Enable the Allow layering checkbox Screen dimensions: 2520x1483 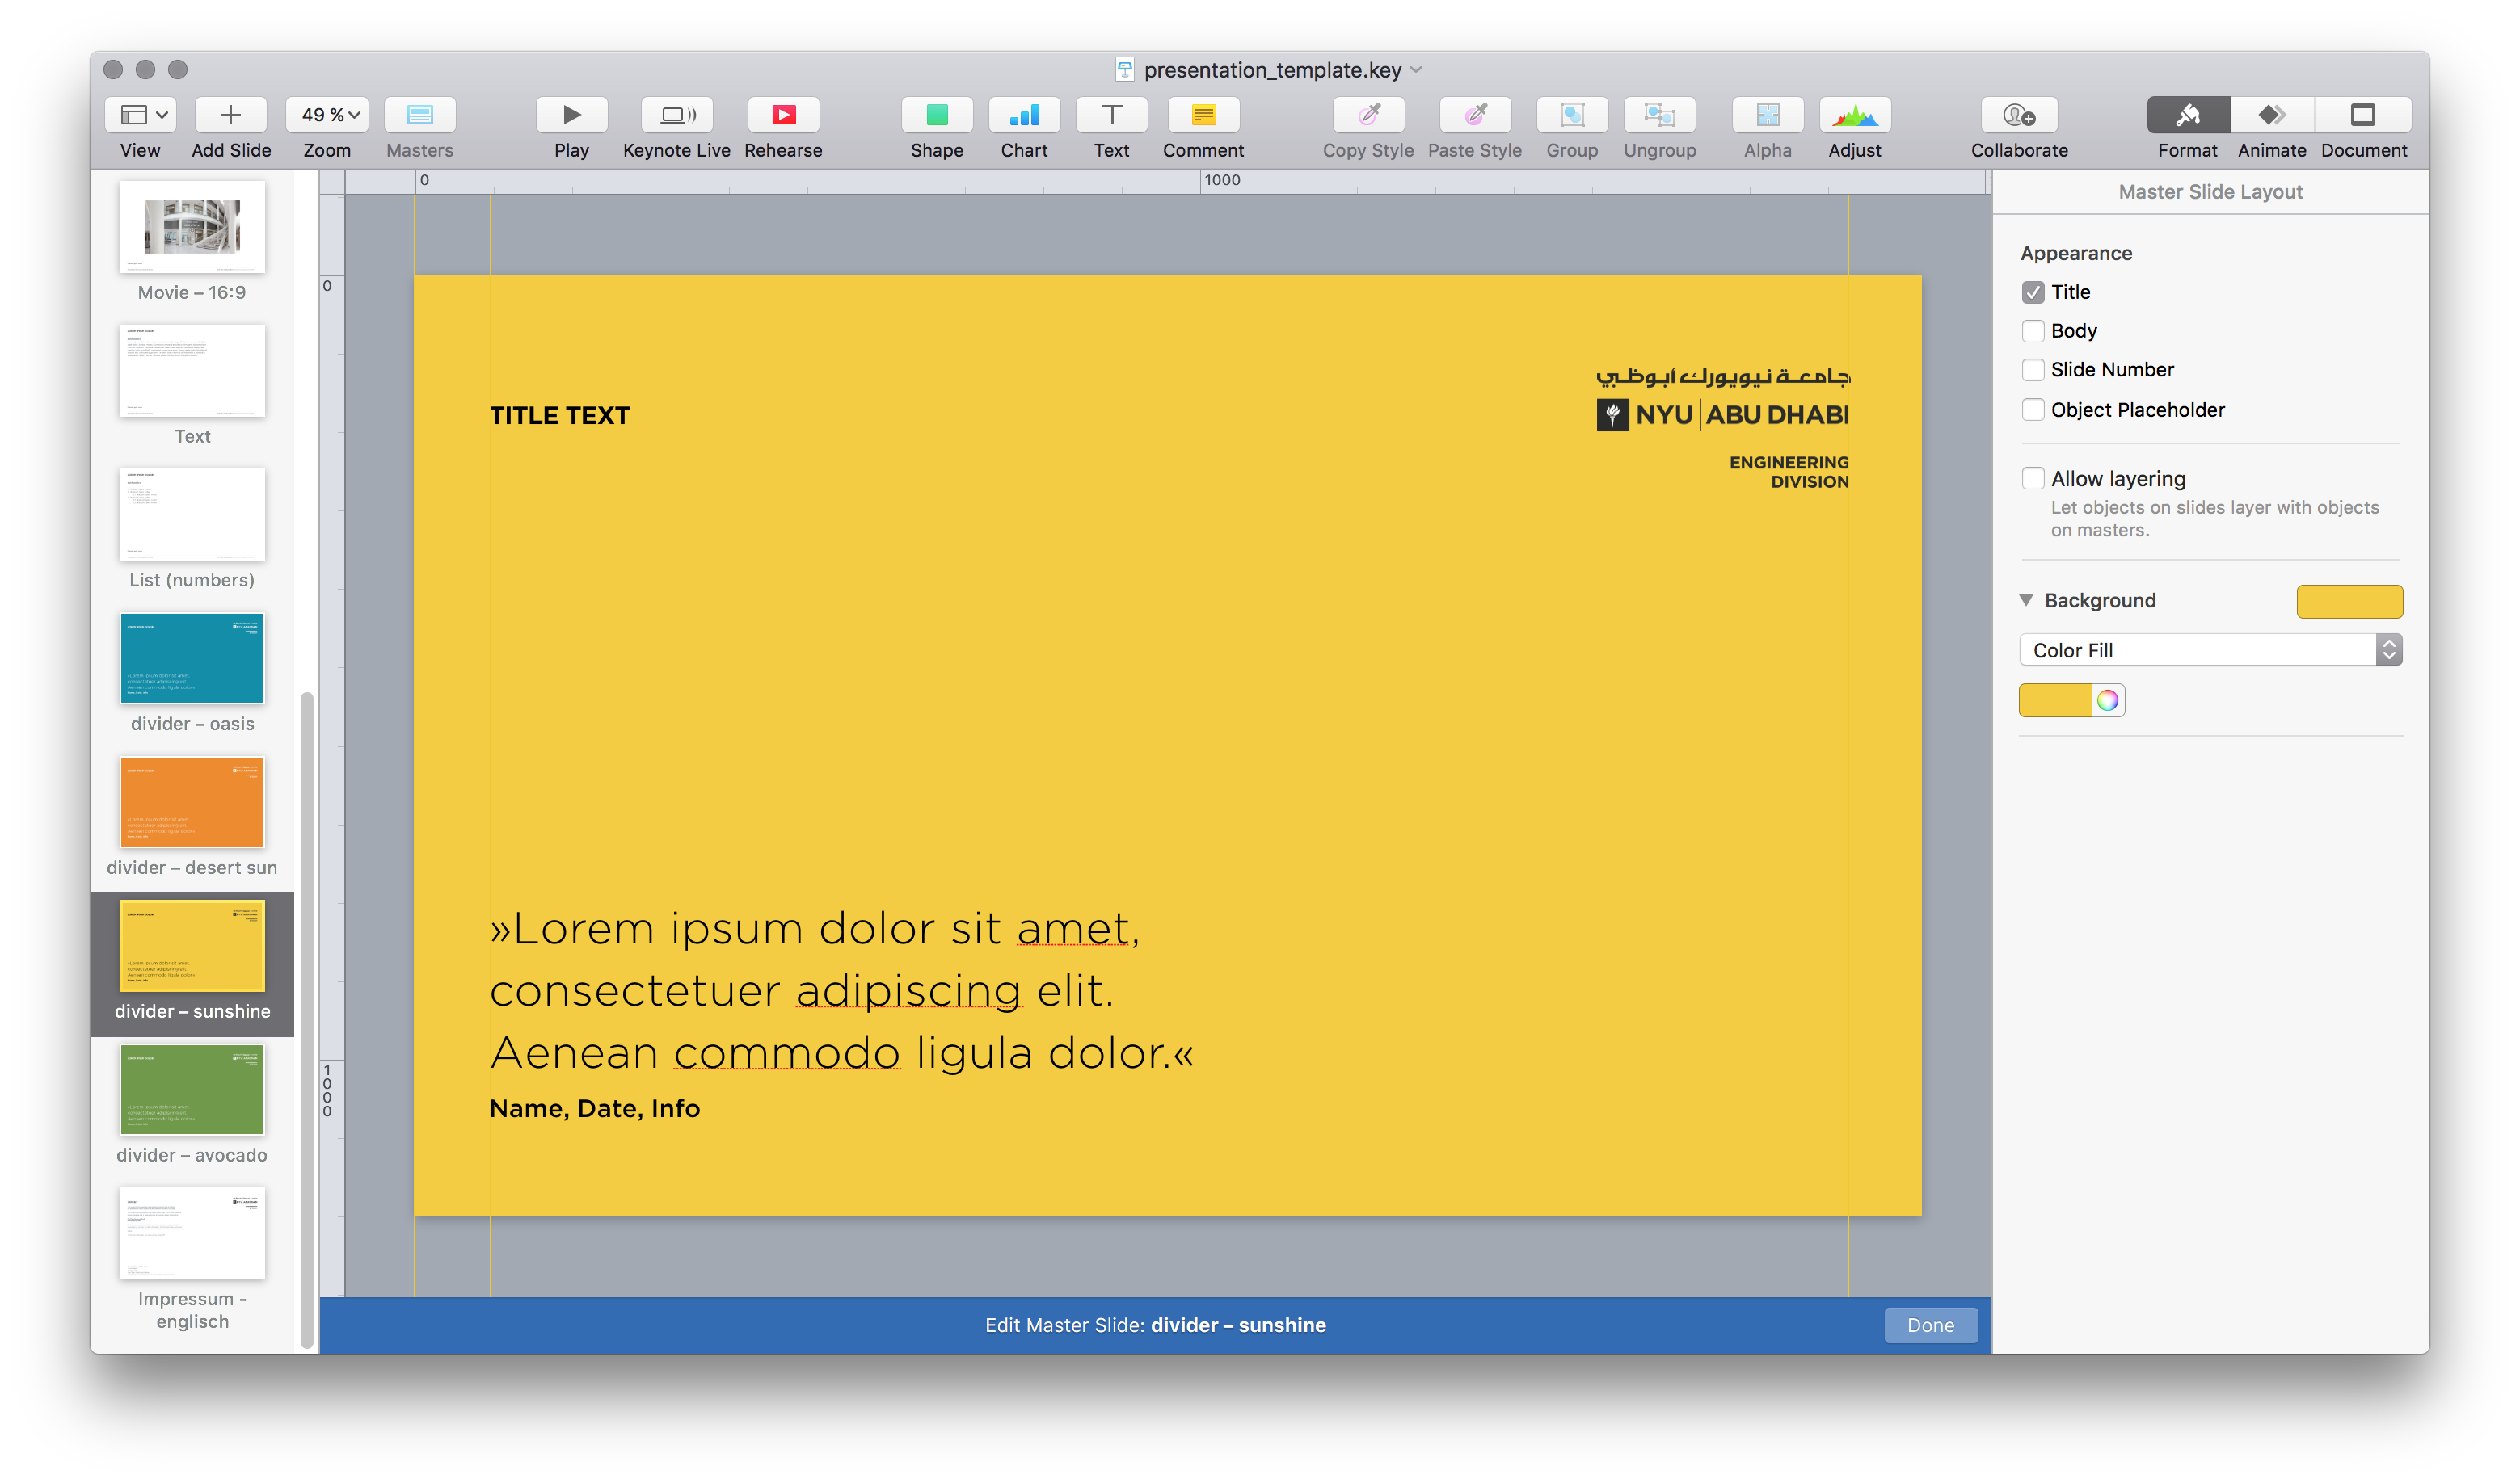(2032, 479)
